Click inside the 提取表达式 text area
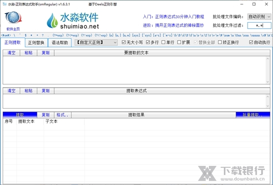 click(136, 101)
